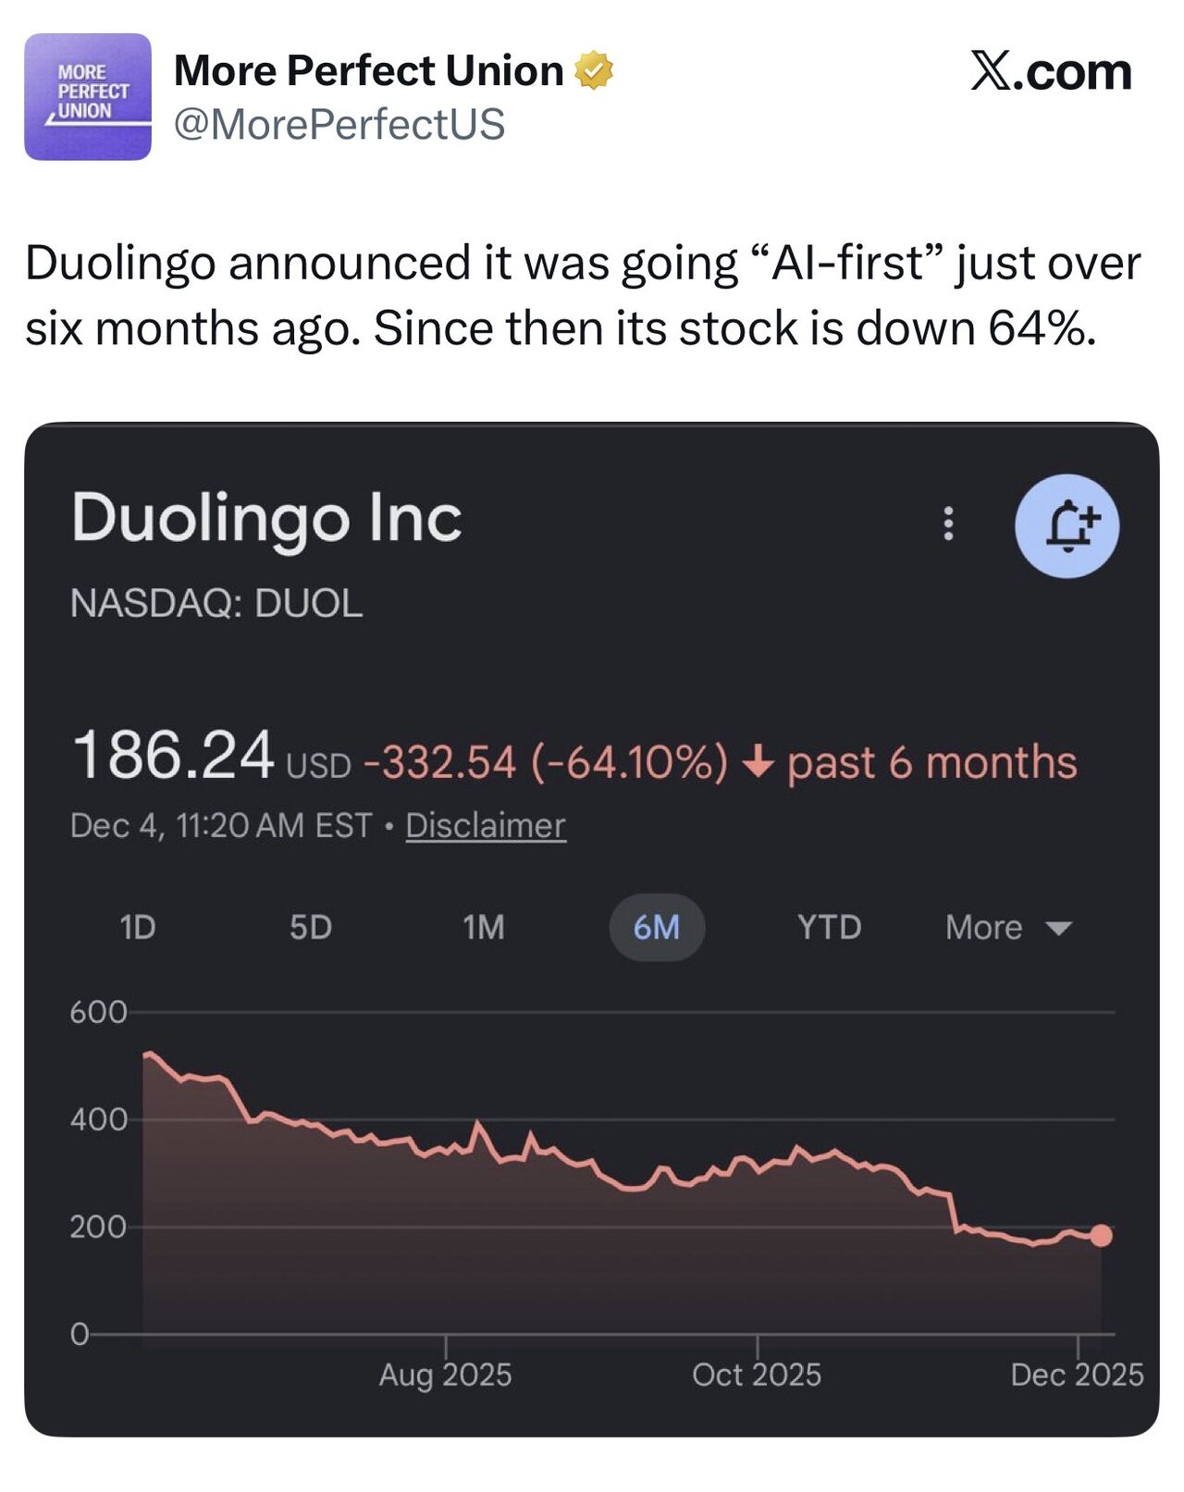This screenshot has width=1184, height=1492.
Task: Open the @MorePerfectUS handle
Action: point(339,124)
